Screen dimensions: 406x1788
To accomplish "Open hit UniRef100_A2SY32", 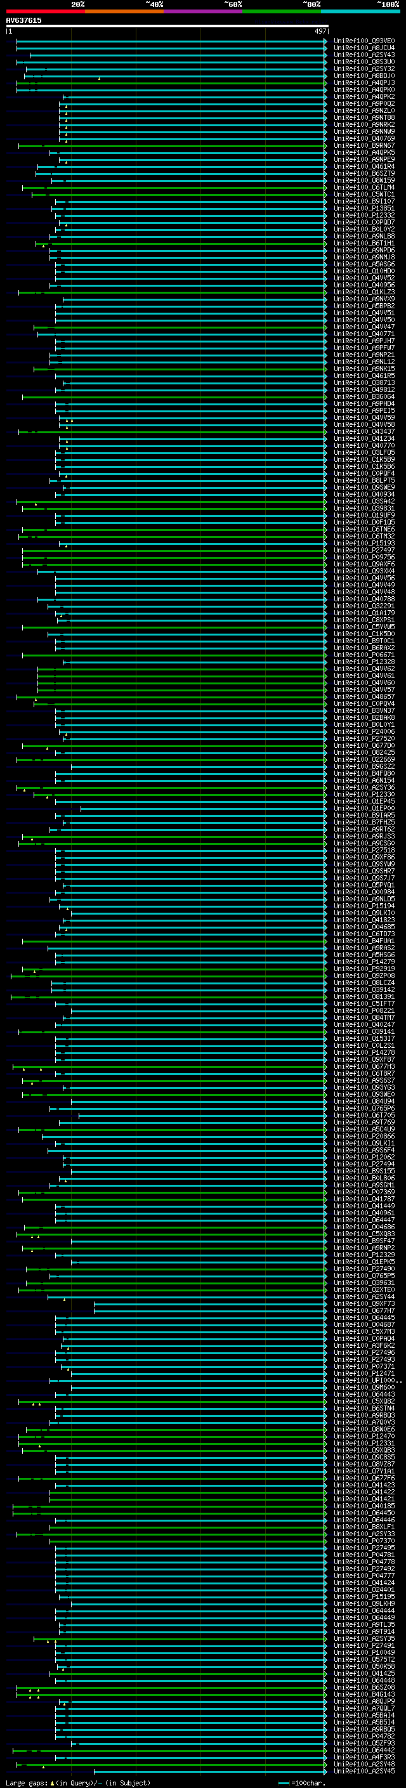I will [364, 69].
